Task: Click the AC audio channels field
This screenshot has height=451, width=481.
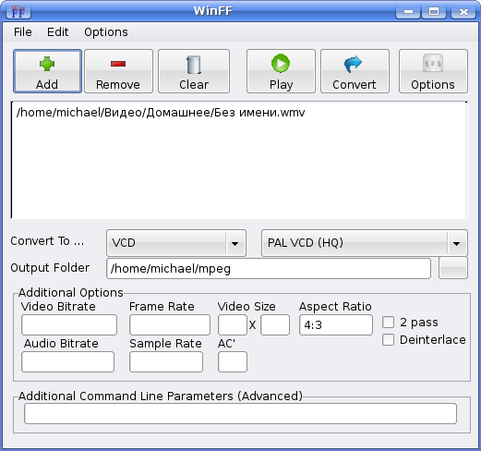Action: (233, 361)
